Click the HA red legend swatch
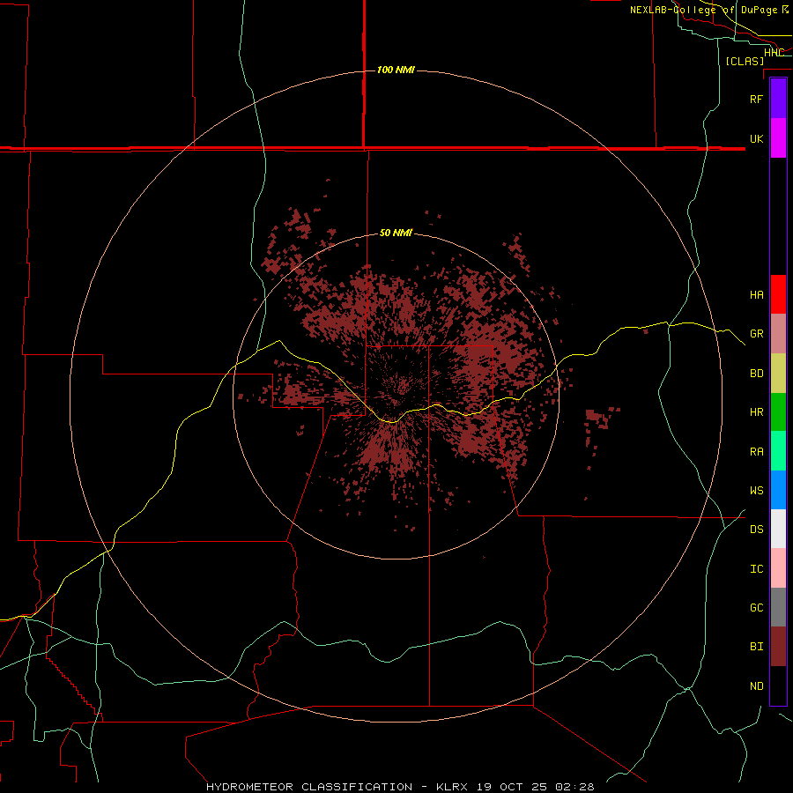793x793 pixels. click(x=778, y=294)
